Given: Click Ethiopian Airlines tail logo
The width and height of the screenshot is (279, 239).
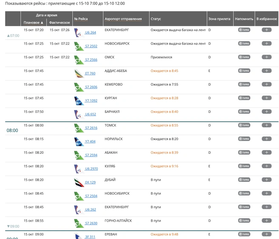Looking at the screenshot, I should pos(79,74).
